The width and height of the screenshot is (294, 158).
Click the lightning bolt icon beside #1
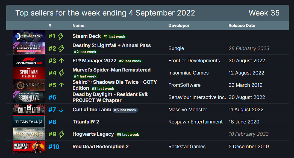click(x=60, y=36)
